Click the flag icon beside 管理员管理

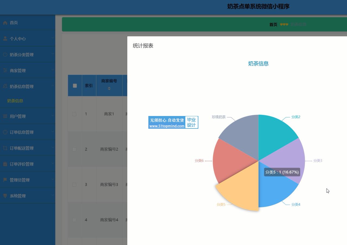5,180
